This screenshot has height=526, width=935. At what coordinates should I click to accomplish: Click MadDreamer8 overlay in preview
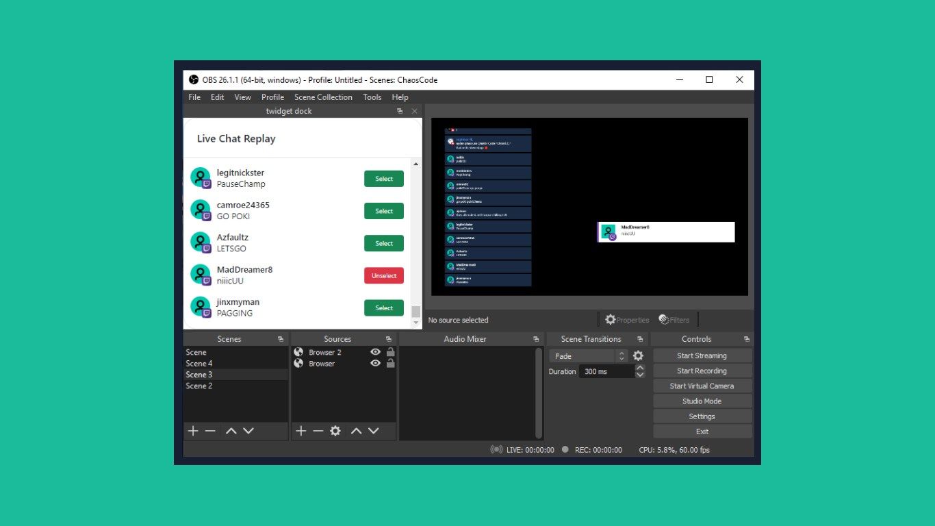(666, 231)
